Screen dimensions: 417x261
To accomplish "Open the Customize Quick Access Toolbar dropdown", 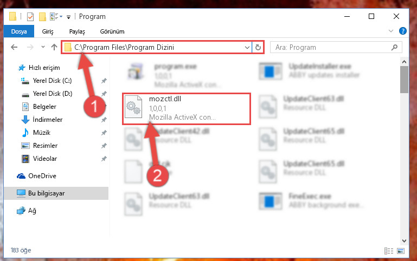I will click(x=69, y=17).
